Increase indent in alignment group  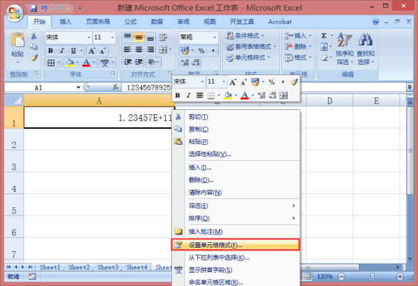[139, 62]
